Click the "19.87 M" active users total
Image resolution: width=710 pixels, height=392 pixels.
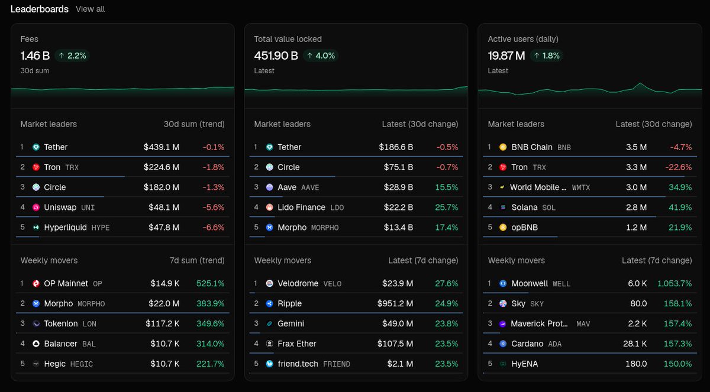506,56
